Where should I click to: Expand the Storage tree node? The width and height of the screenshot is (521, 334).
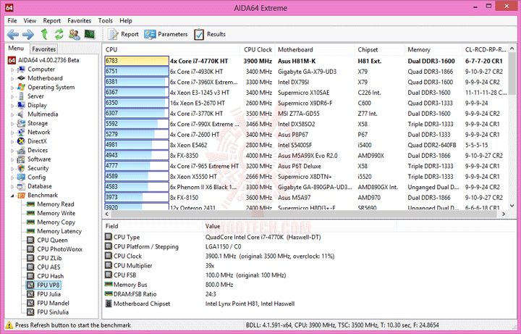[12, 123]
